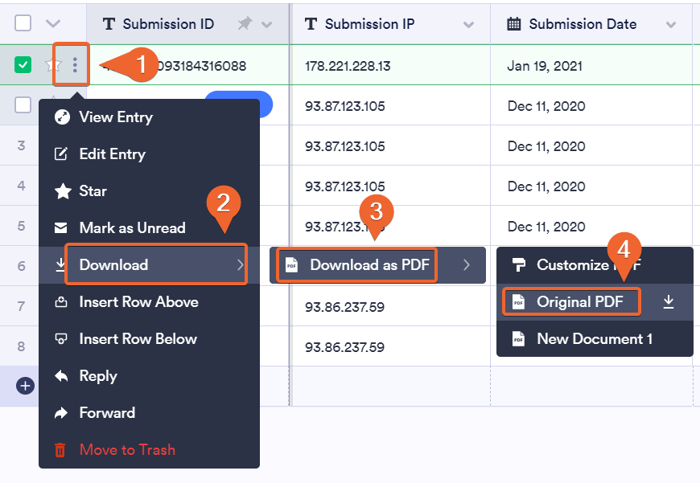Viewport: 700px width, 483px height.
Task: Add a new row with the plus icon
Action: (24, 386)
